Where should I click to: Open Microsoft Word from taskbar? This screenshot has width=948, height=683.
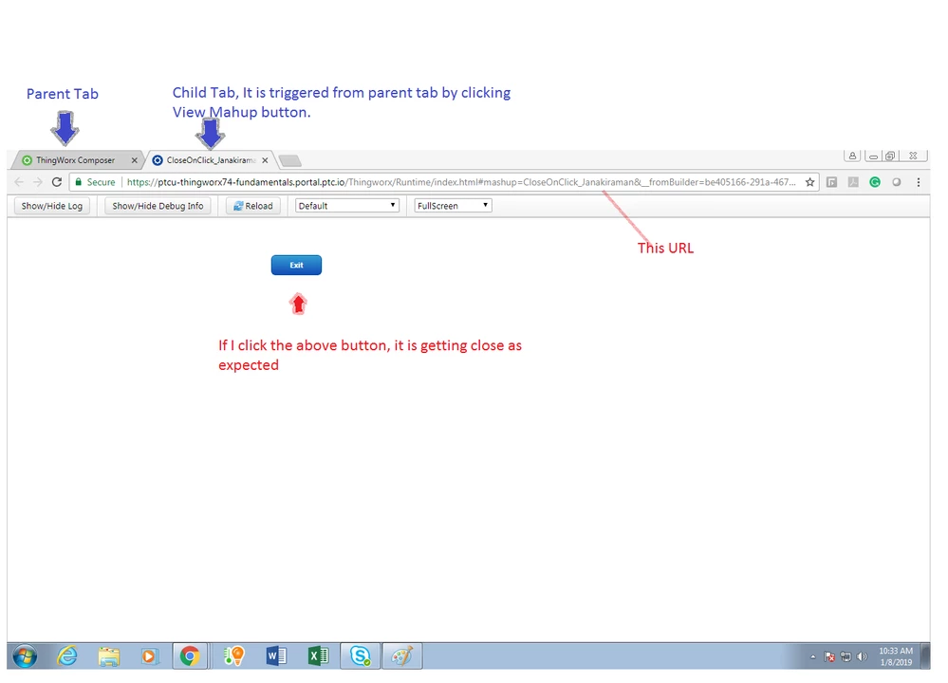276,656
